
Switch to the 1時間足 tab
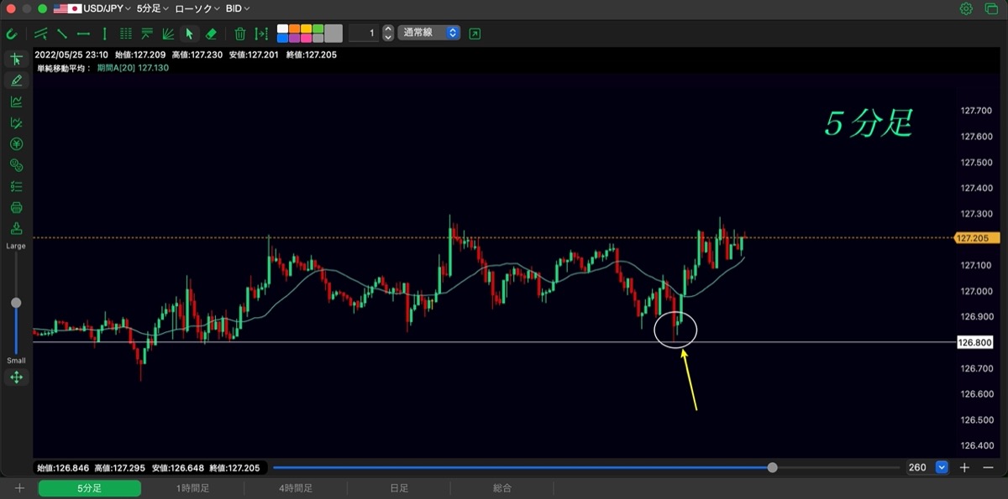tap(192, 487)
